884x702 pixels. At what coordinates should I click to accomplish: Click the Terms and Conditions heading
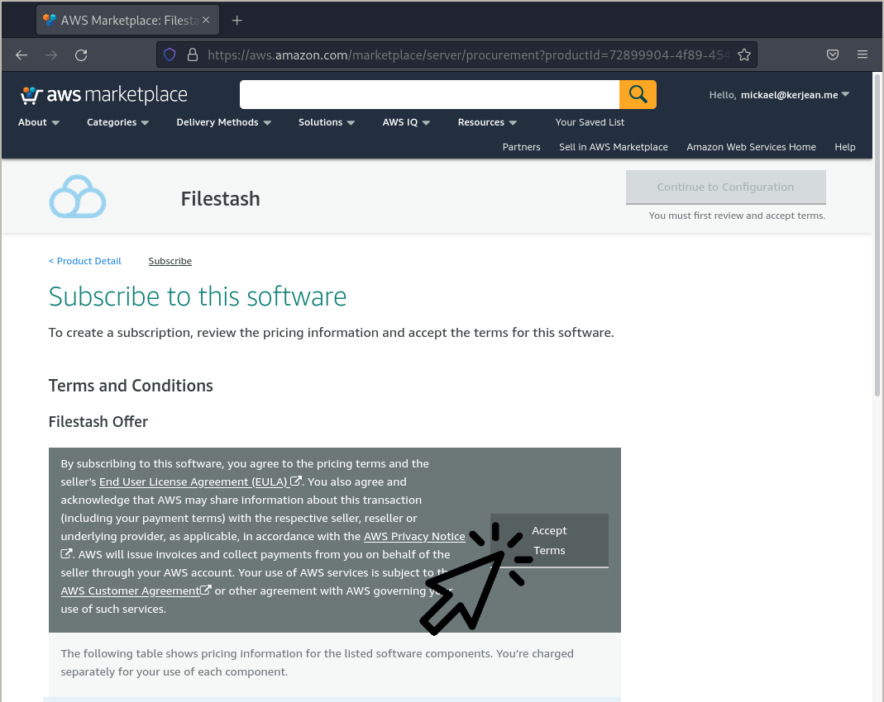[131, 386]
